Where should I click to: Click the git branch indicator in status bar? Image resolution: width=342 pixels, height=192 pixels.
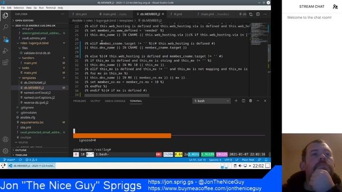pos(9,160)
